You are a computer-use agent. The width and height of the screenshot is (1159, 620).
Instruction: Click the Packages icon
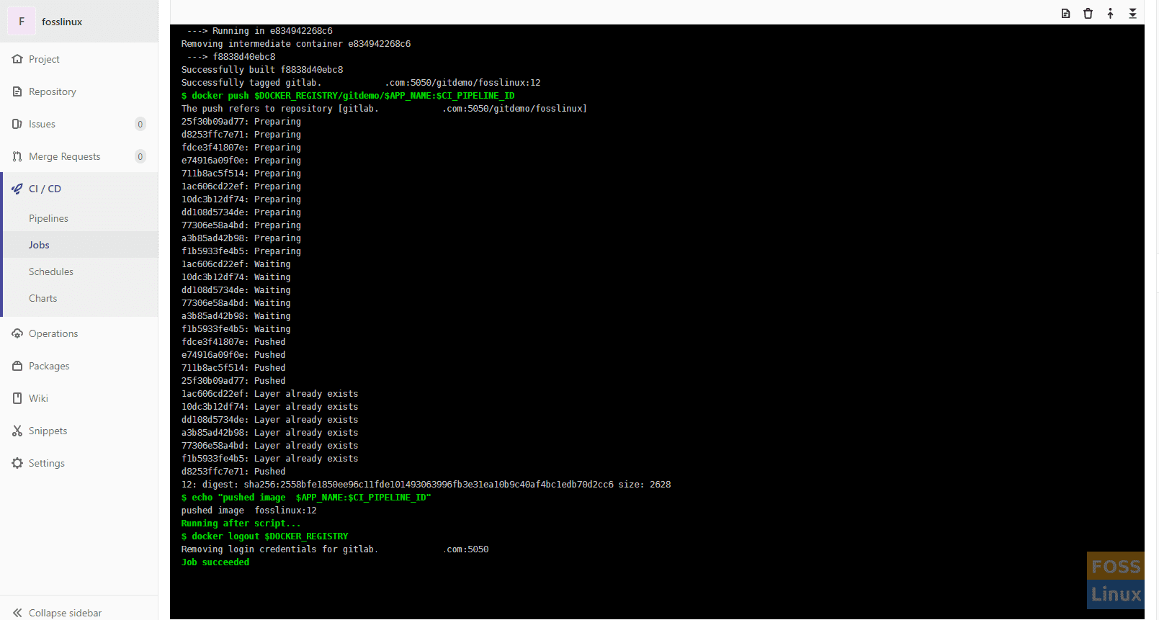coord(17,366)
